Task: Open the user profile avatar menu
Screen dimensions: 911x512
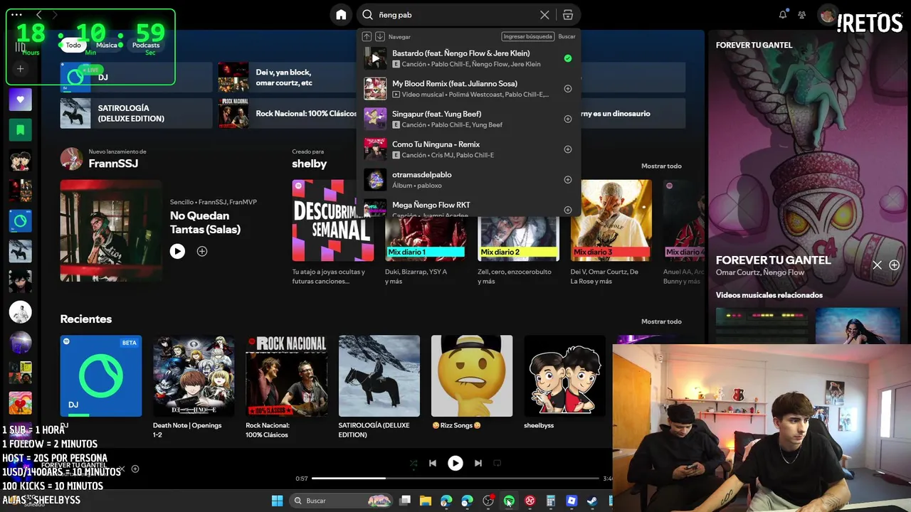Action: click(827, 15)
